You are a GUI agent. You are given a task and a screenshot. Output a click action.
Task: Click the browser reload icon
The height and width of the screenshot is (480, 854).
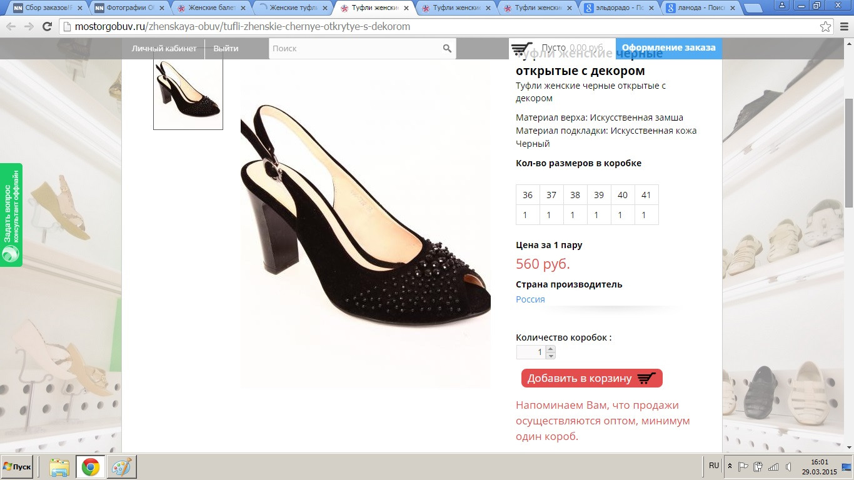click(x=47, y=27)
